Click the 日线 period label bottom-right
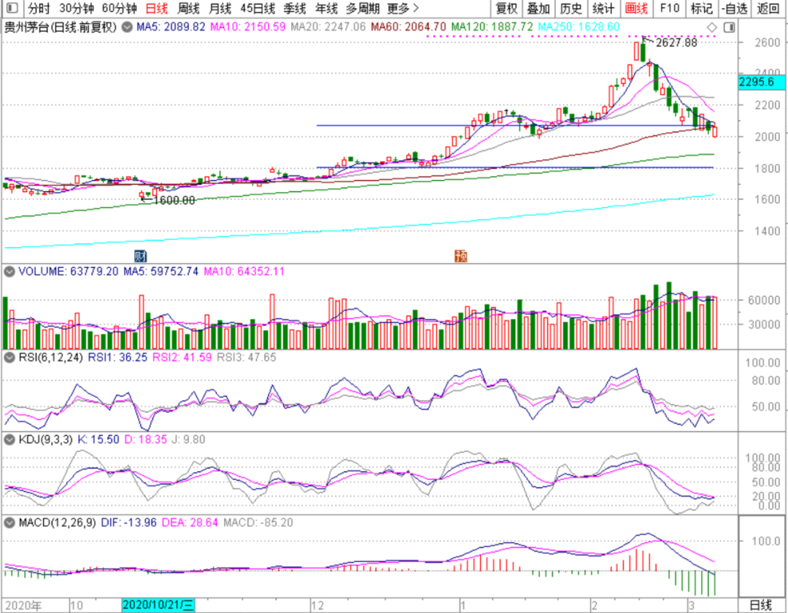Image resolution: width=788 pixels, height=613 pixels. (x=760, y=605)
